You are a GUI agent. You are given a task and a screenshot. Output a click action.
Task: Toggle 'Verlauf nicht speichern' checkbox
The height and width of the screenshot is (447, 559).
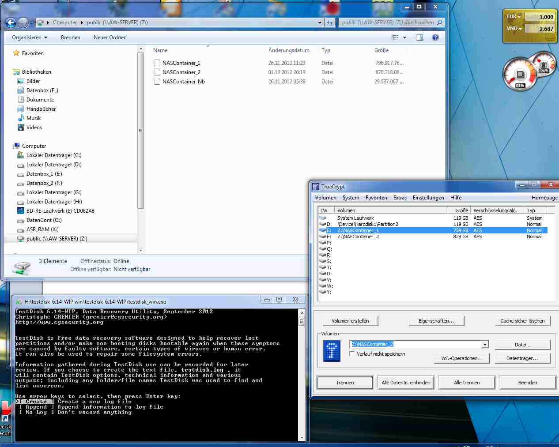coord(352,353)
